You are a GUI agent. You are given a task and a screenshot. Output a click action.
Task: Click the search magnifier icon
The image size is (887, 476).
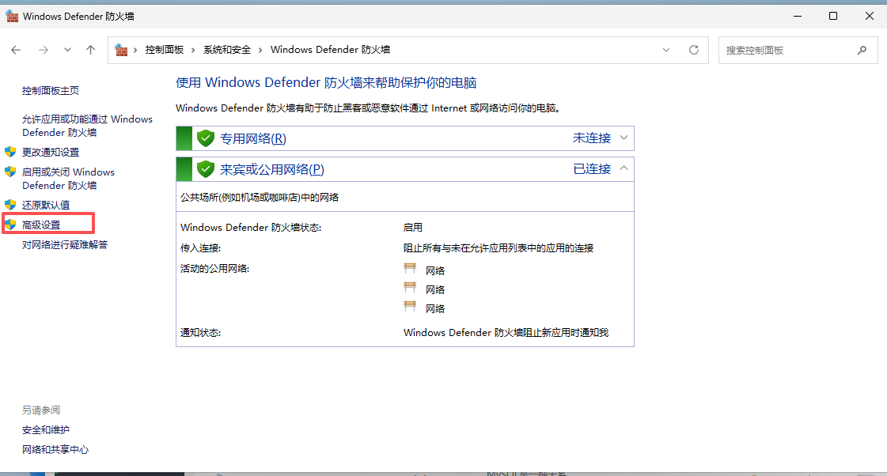click(862, 51)
